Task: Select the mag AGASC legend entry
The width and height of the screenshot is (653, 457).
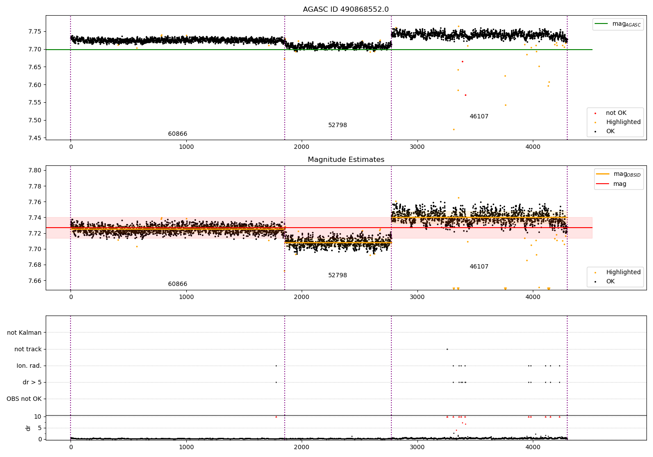Action: (618, 24)
